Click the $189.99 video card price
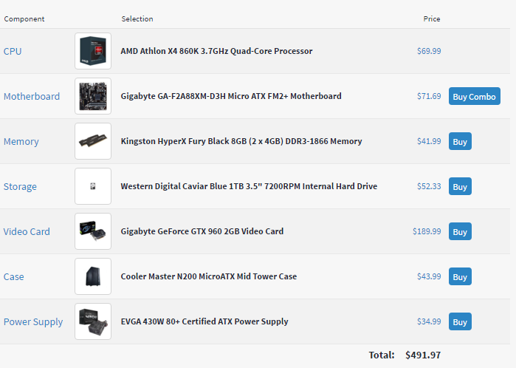This screenshot has width=516, height=368. coord(427,231)
